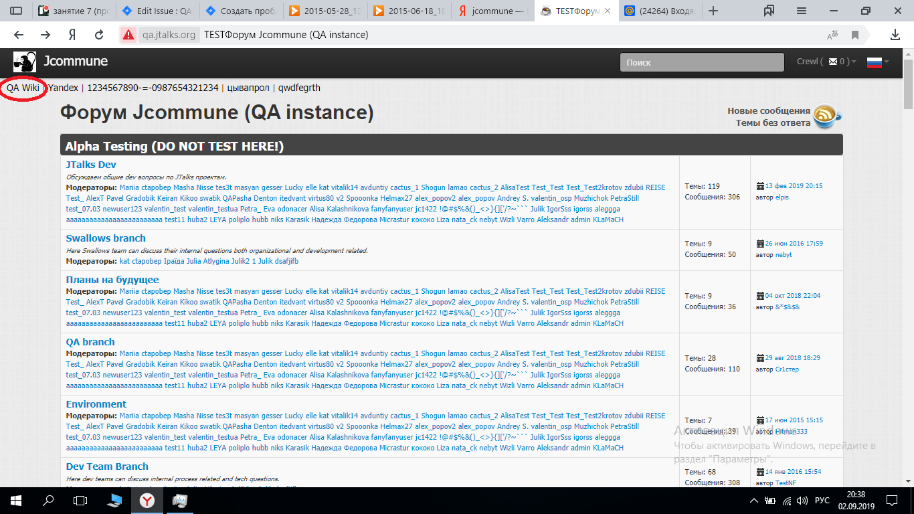Click the browser forward arrow
The width and height of the screenshot is (914, 514).
[x=45, y=35]
